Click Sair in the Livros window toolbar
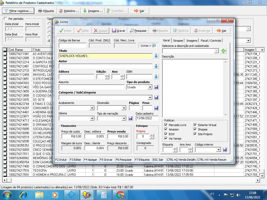This screenshot has width=267, height=200. [222, 31]
